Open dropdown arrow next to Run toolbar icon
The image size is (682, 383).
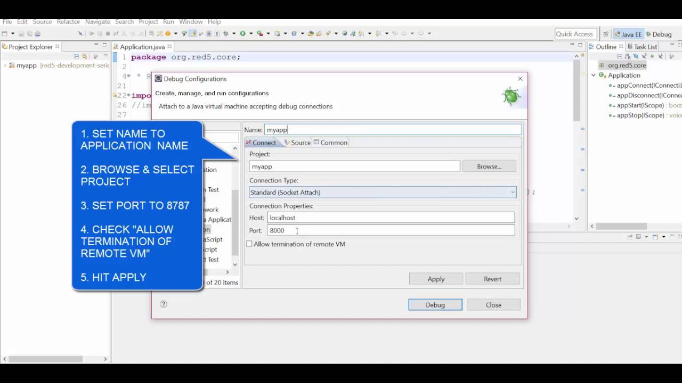pyautogui.click(x=250, y=33)
